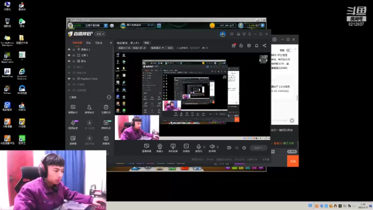Click the start streaming pill button

[258, 148]
